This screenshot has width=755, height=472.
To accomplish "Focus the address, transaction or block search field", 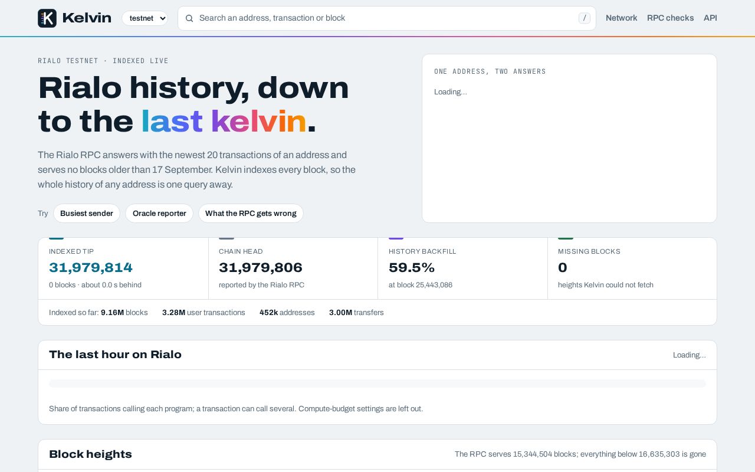I will [387, 18].
